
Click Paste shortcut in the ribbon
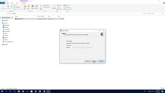click(x=18, y=9)
